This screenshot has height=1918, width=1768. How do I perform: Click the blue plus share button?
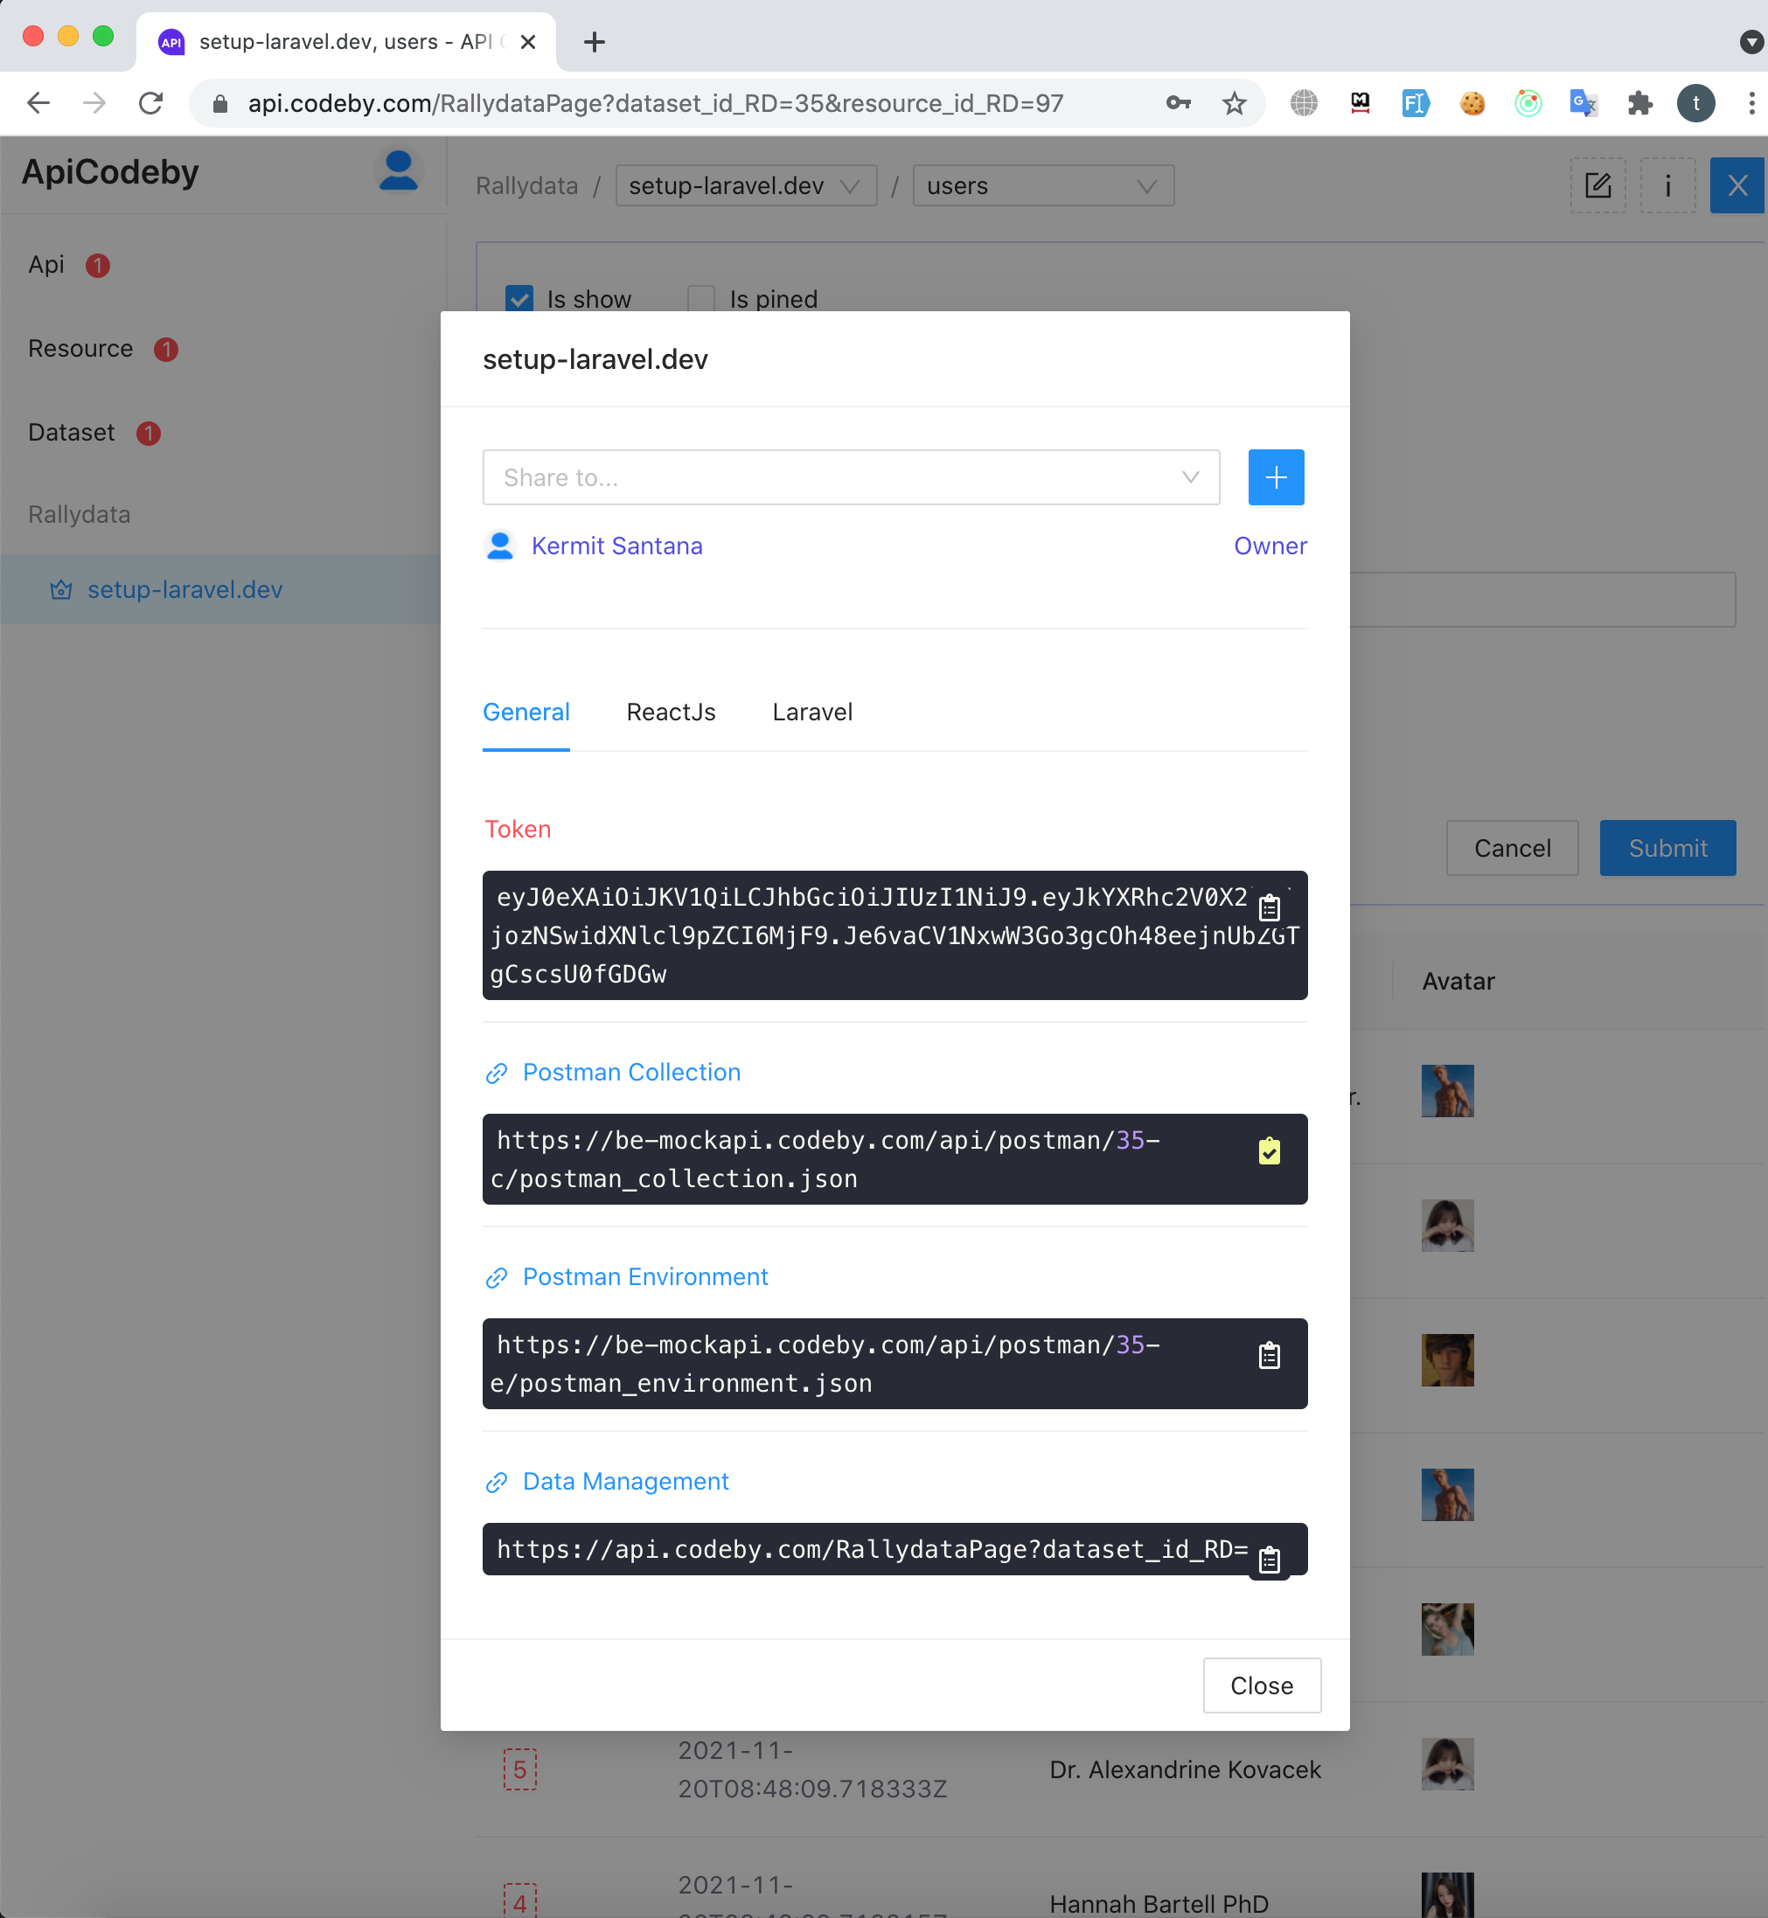(1276, 477)
